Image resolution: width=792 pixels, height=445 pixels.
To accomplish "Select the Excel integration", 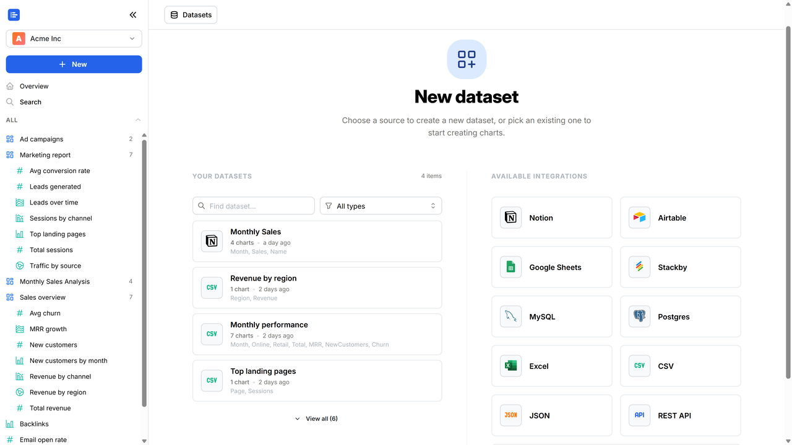I will click(552, 366).
